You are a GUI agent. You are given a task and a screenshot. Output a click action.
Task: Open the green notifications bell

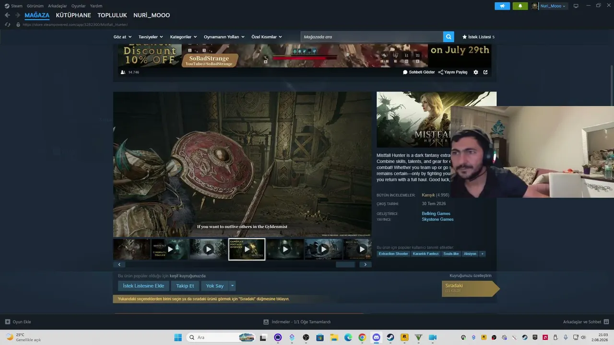(x=520, y=6)
